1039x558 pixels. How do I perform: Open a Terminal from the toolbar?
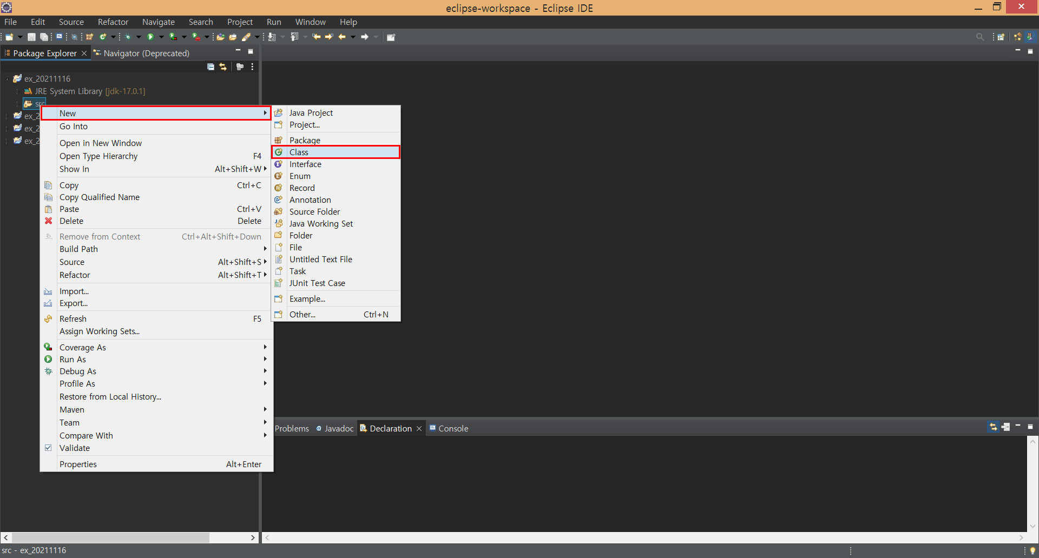point(59,36)
